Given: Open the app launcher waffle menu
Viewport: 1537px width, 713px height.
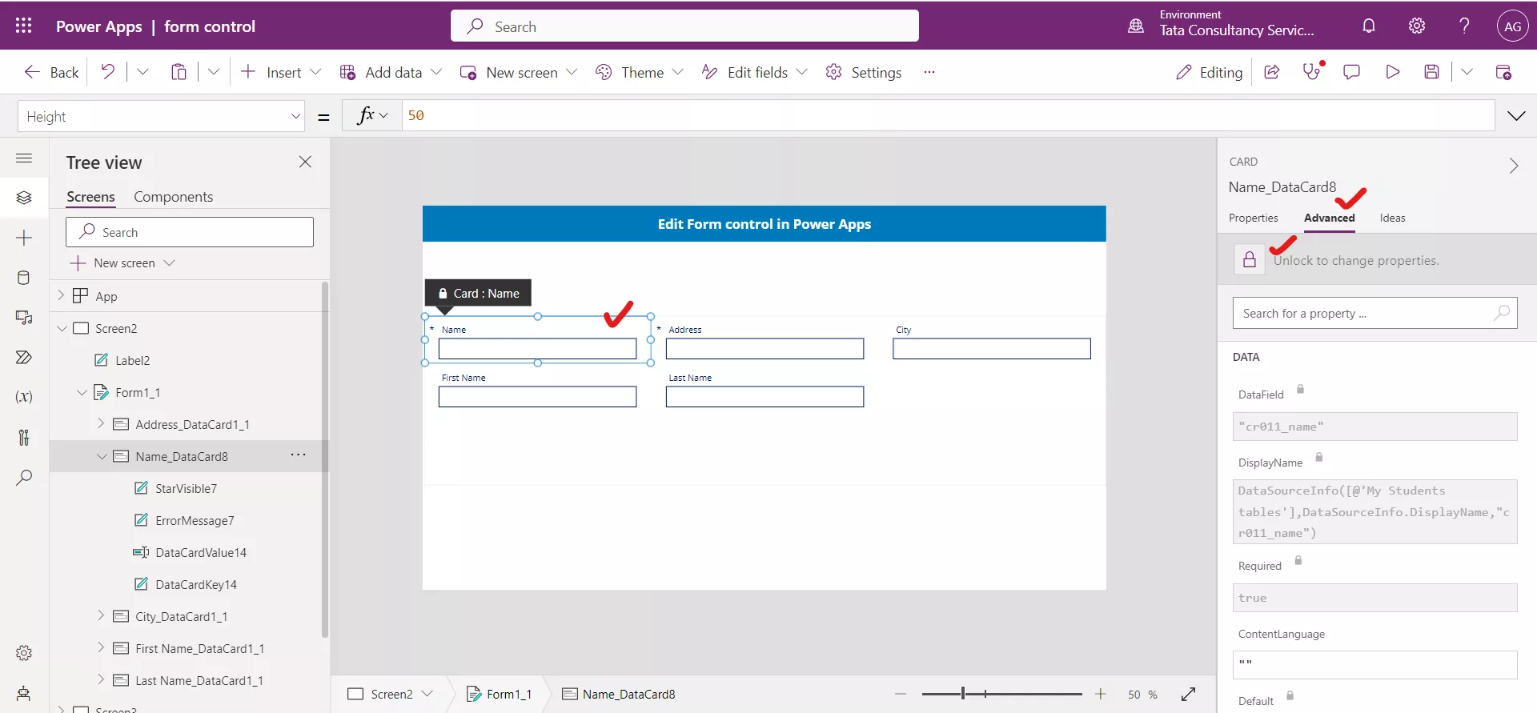Looking at the screenshot, I should 24,26.
